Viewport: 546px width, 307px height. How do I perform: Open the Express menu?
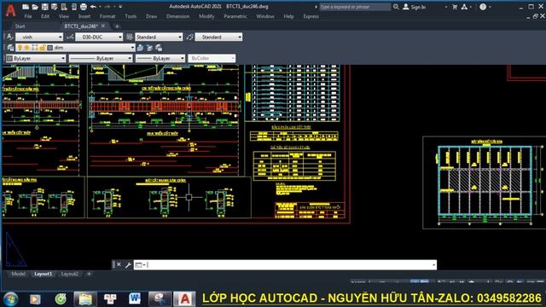pos(311,16)
